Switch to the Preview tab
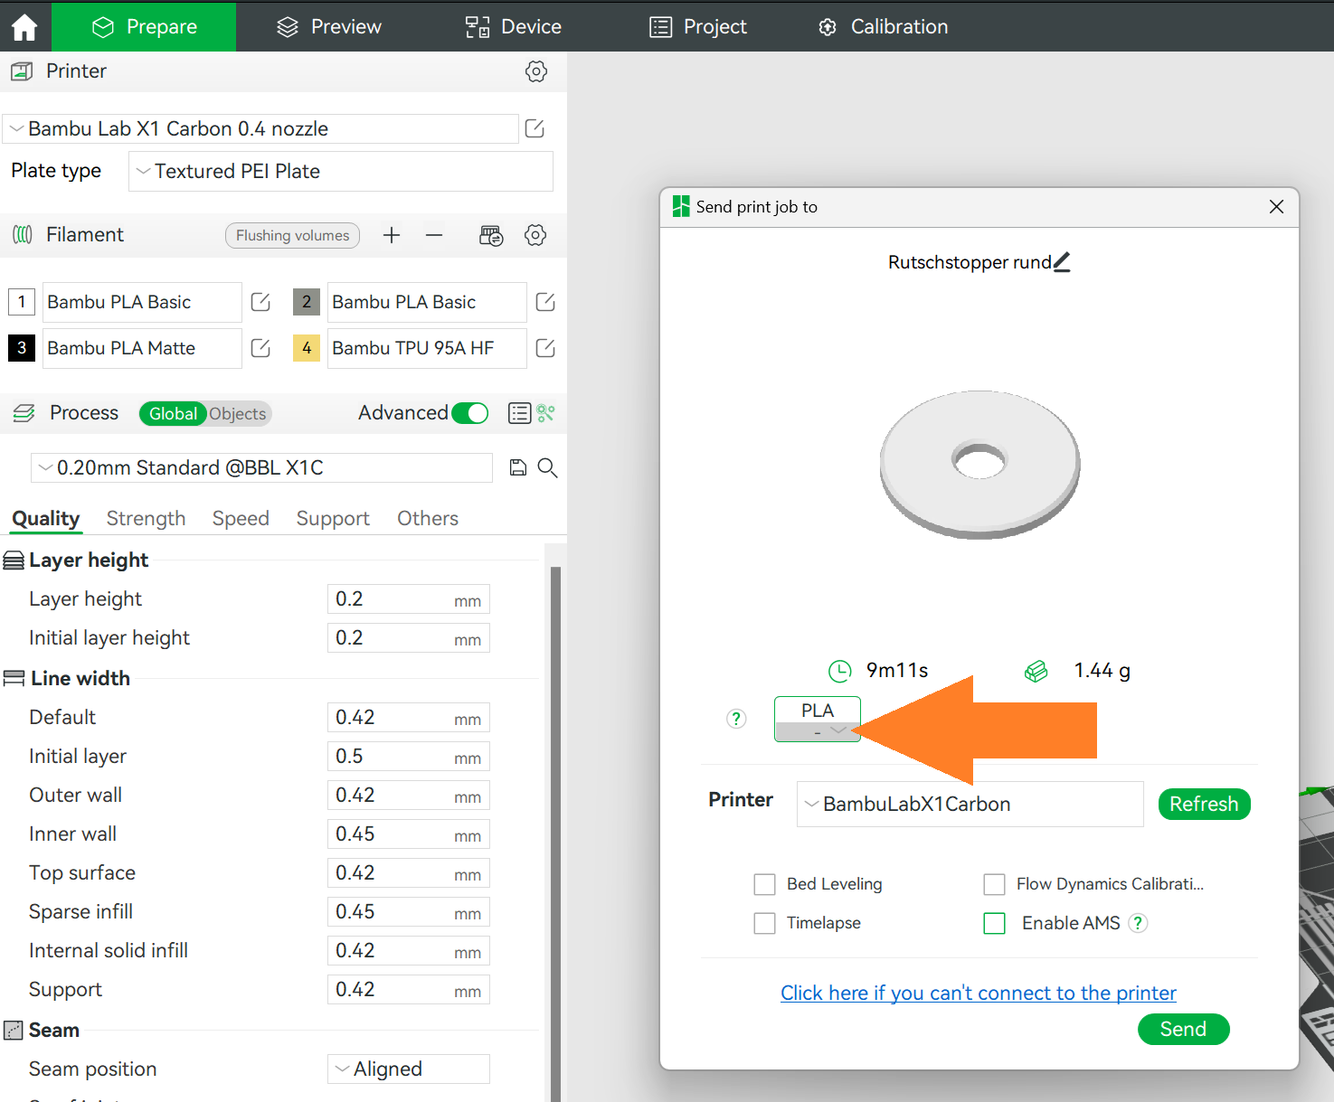The width and height of the screenshot is (1334, 1102). [x=328, y=27]
